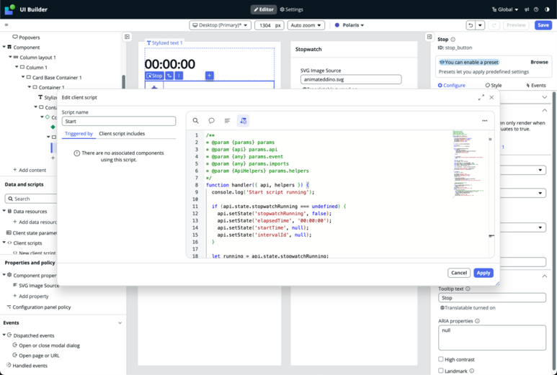Click the UI Builder logo icon
This screenshot has height=375, width=557.
coord(9,9)
